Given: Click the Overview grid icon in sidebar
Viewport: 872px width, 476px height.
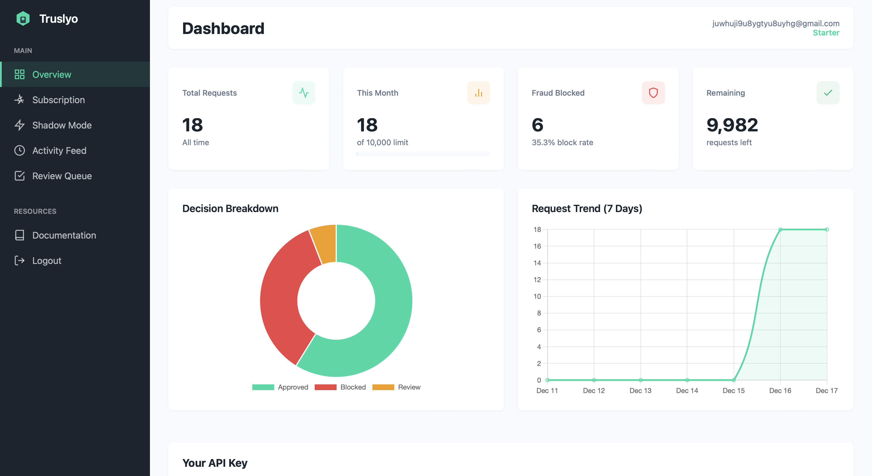Looking at the screenshot, I should 20,74.
